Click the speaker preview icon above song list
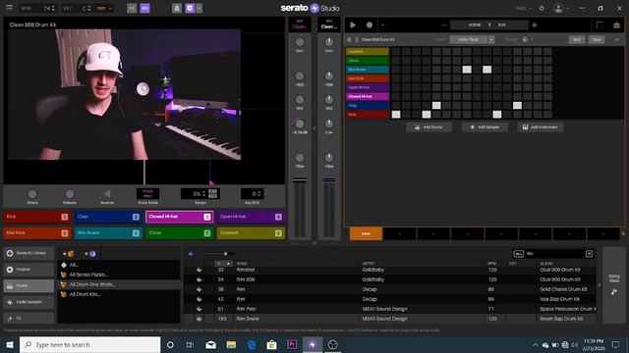The width and height of the screenshot is (629, 353). 192,254
